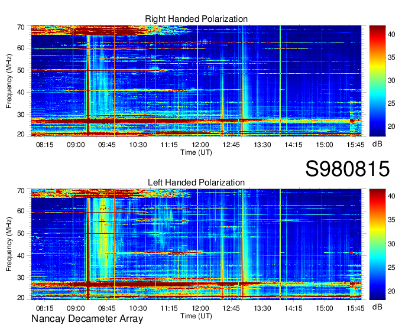The width and height of the screenshot is (402, 326).
Task: Click the "11:15" tick under Right Handed plot
Action: (169, 145)
